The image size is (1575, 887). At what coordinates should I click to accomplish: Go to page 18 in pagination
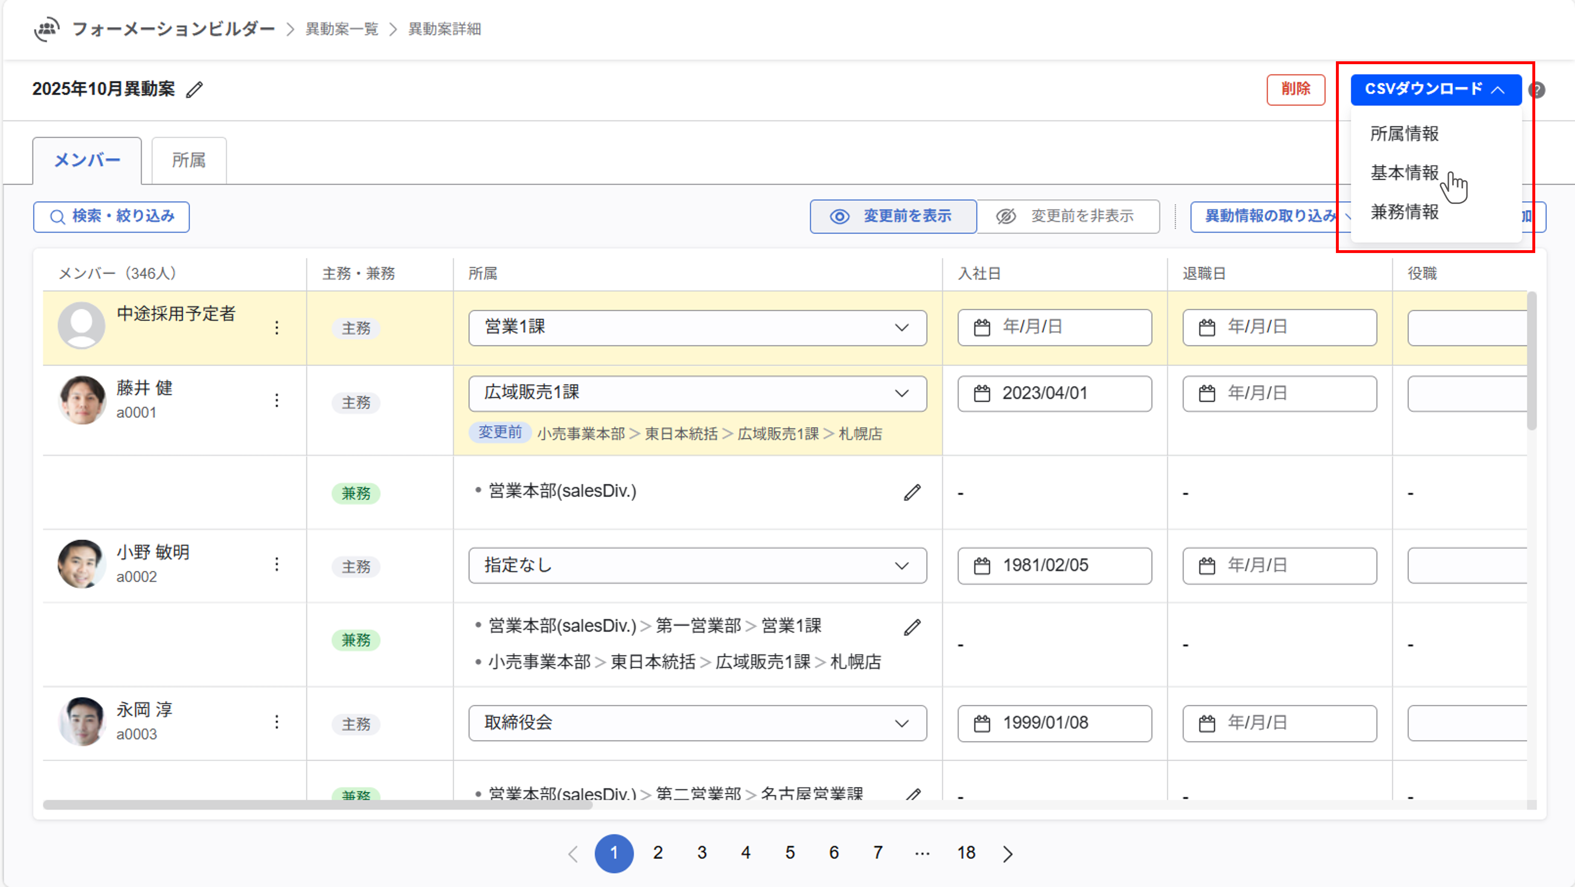[966, 853]
